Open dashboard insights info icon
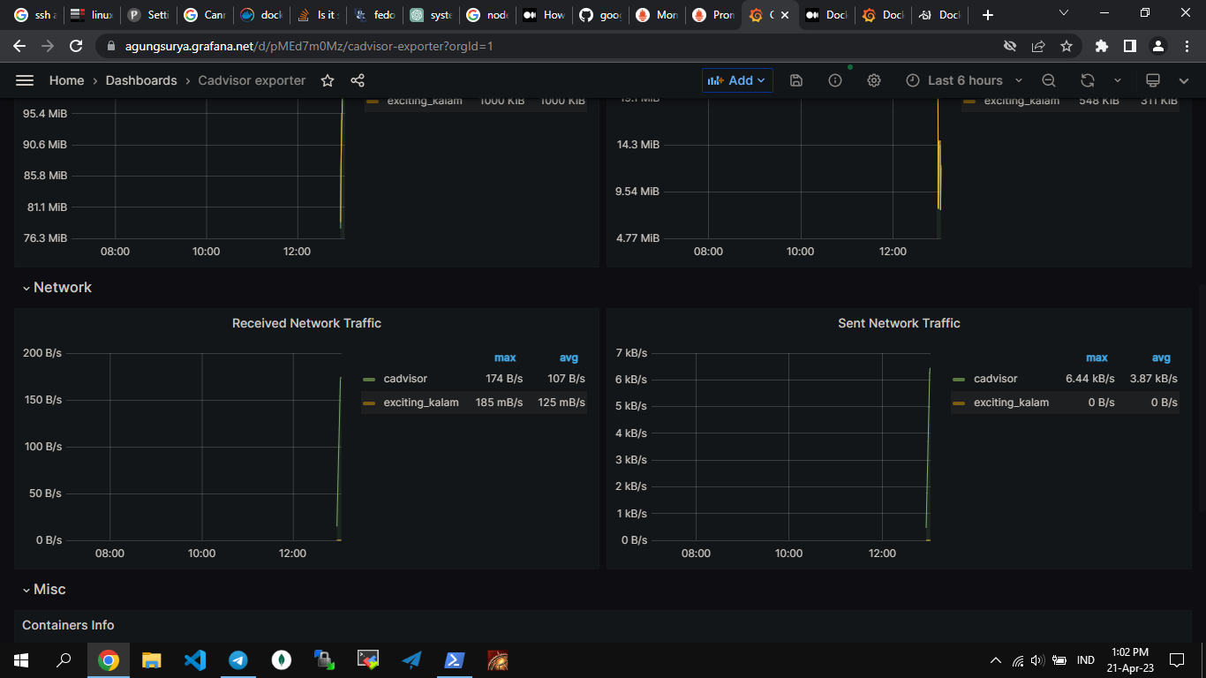Viewport: 1206px width, 678px height. pos(835,80)
